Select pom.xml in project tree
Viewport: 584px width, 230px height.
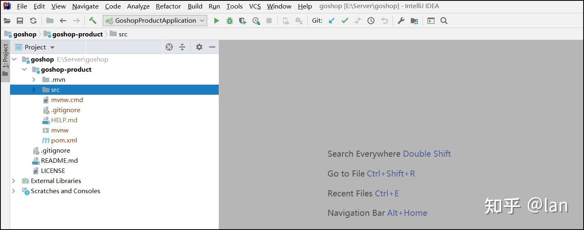point(64,141)
